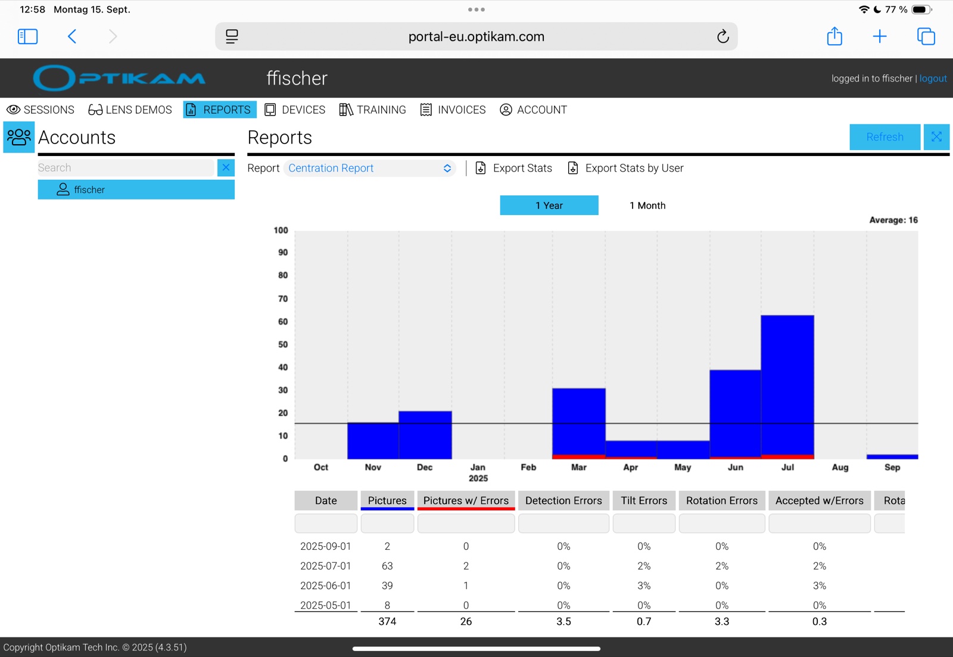Select the ffischer account in list
The height and width of the screenshot is (657, 953).
click(x=136, y=189)
